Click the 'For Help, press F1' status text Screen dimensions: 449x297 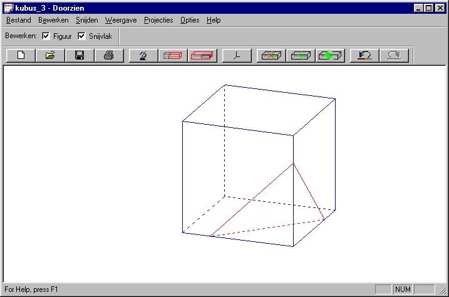[x=31, y=289]
